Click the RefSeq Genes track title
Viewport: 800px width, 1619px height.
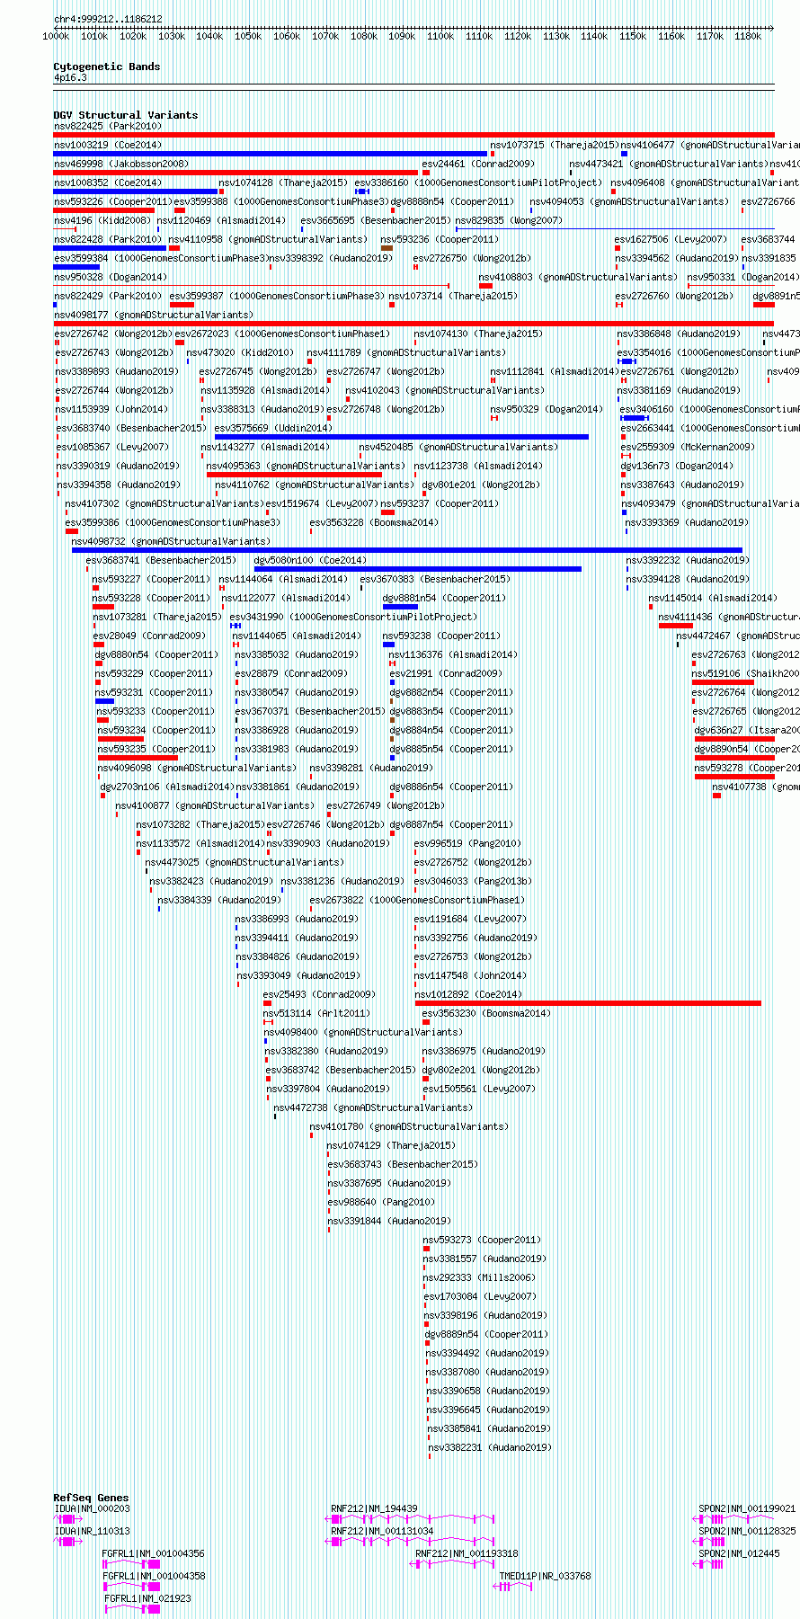[91, 1499]
